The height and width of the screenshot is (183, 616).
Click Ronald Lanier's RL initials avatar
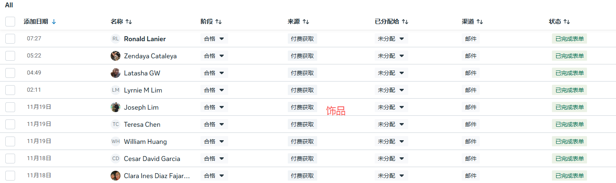[116, 39]
